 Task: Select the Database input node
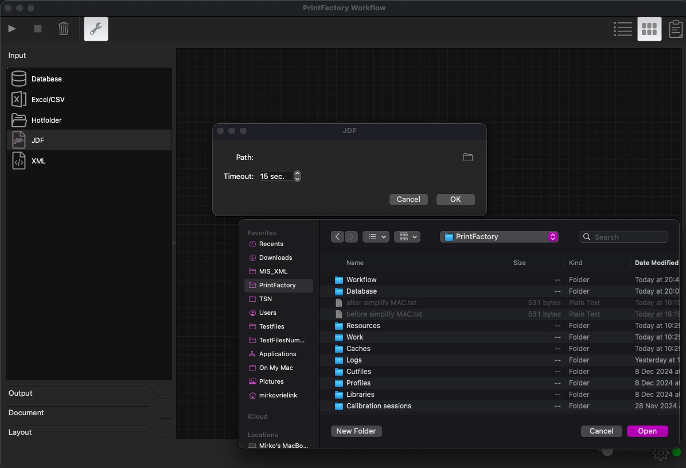click(89, 79)
